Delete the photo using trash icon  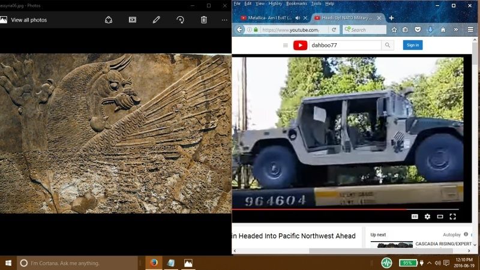click(x=204, y=20)
